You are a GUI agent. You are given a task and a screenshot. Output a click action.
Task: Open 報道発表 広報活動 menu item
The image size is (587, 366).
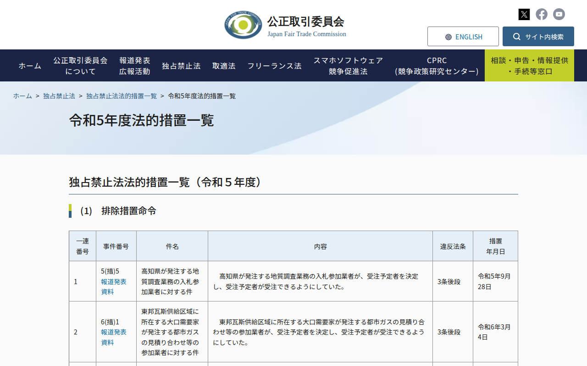click(135, 65)
